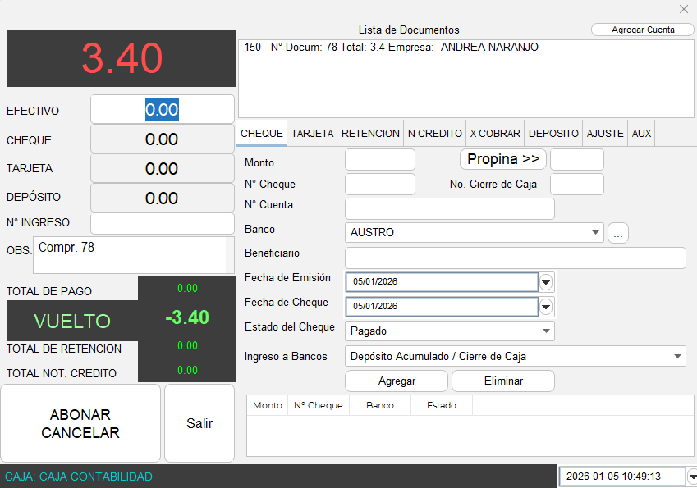This screenshot has width=697, height=488.
Task: Expand the Ingreso a Bancos dropdown
Action: coord(677,357)
